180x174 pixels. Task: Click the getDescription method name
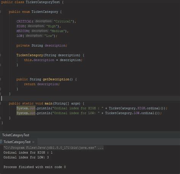56,79
